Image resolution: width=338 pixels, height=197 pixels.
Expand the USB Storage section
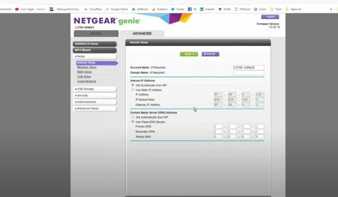tap(95, 89)
